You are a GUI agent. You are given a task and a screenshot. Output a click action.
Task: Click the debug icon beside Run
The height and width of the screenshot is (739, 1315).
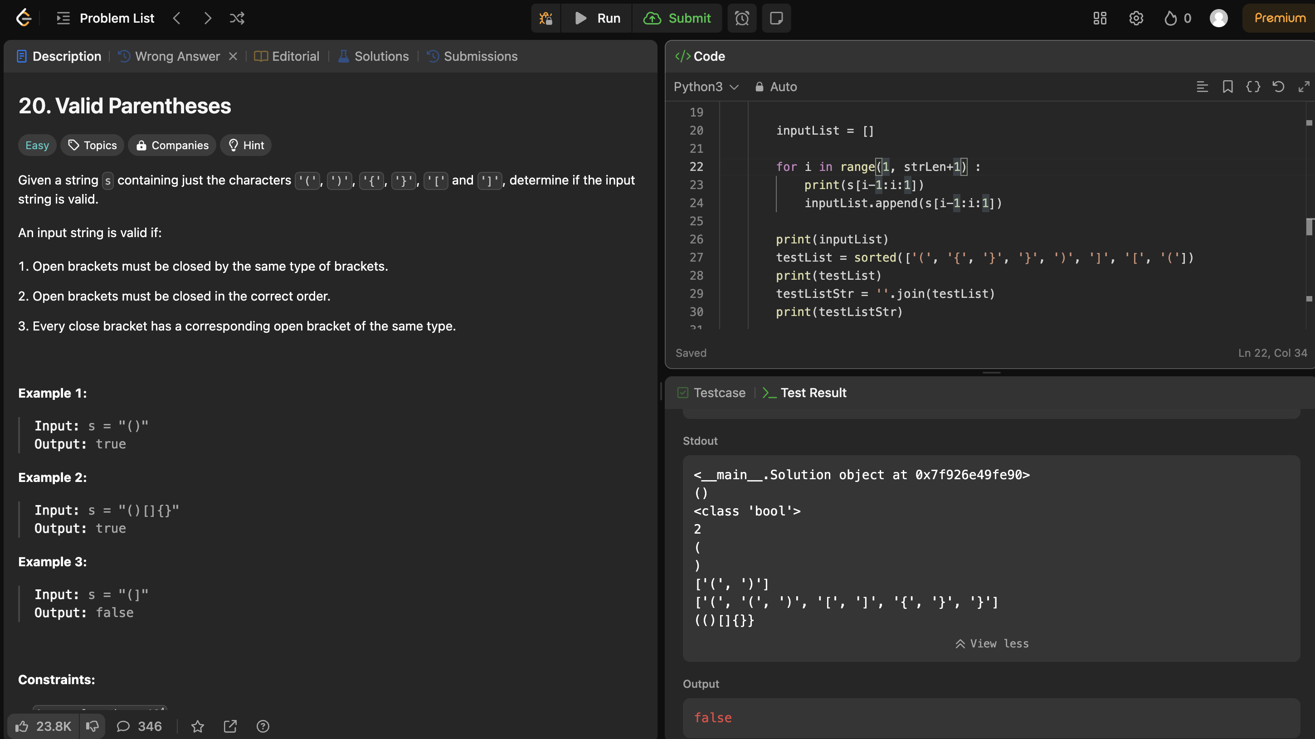pyautogui.click(x=545, y=19)
